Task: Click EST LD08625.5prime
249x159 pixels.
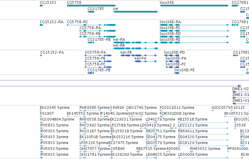Action: point(161,155)
